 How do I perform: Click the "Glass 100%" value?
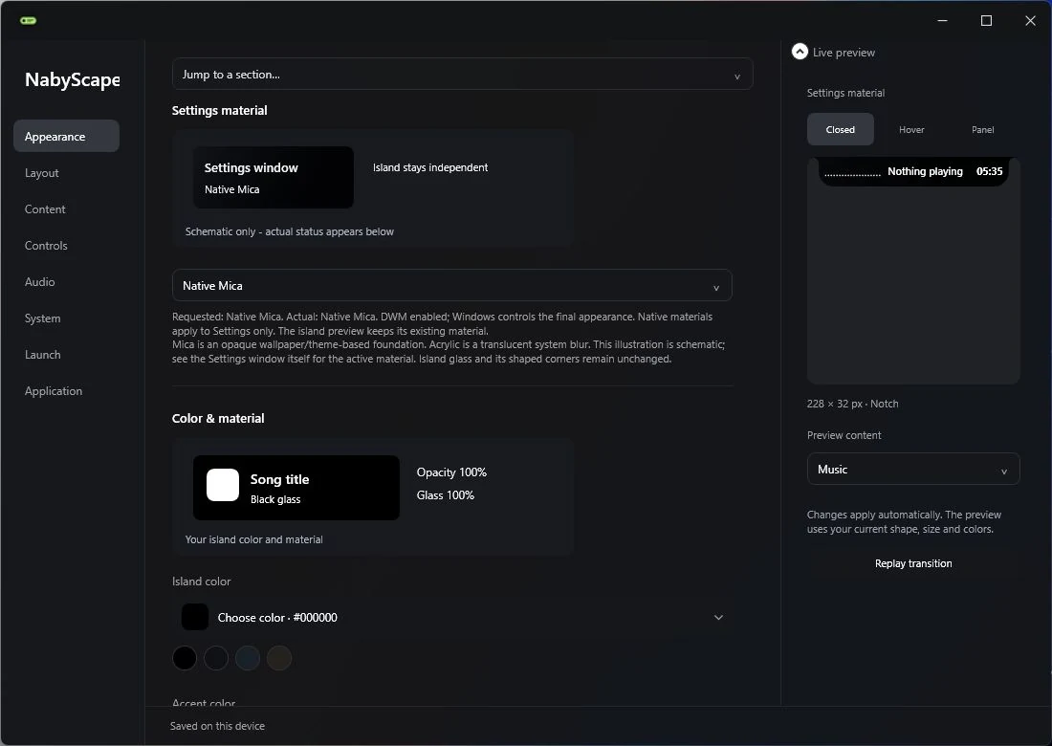tap(446, 495)
